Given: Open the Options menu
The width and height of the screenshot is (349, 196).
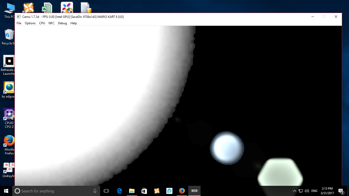Looking at the screenshot, I should 30,23.
